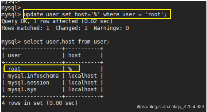Viewport: 207px width, 112px height.
Task: Click the 'select user,host from user;' command
Action: point(66,42)
